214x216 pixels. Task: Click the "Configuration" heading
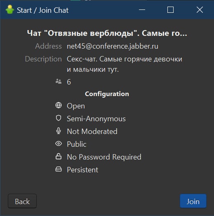107,94
